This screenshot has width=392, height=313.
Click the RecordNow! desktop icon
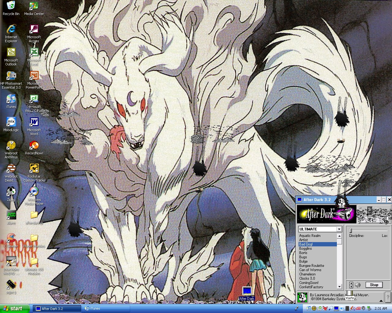(34, 148)
